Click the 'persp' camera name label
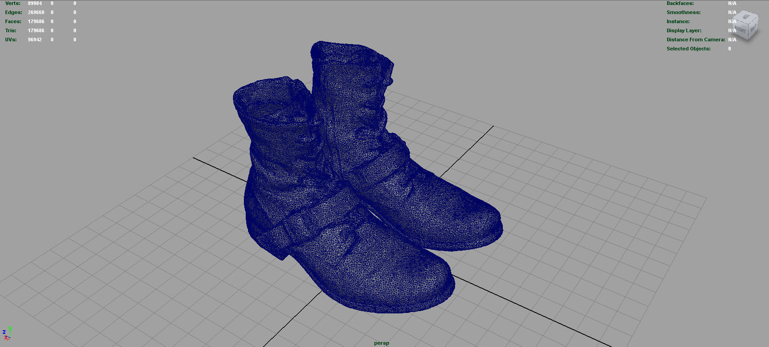The image size is (769, 347). [381, 343]
